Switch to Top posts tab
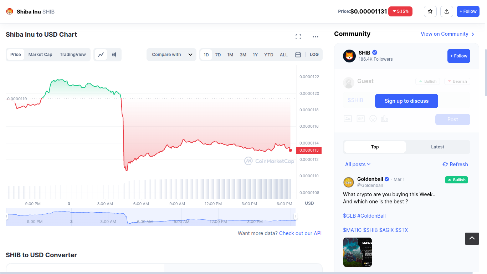 pyautogui.click(x=375, y=147)
